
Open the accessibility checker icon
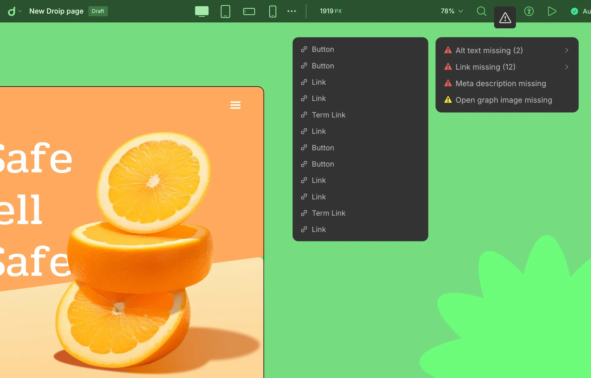pos(529,11)
